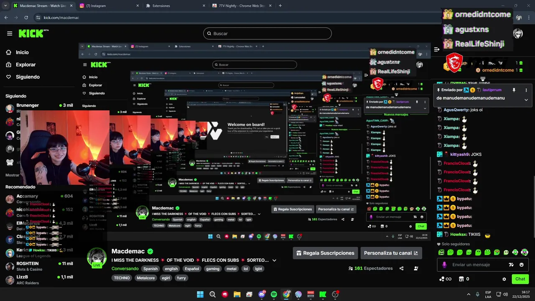Focus the Buscar search field
This screenshot has width=535, height=301.
coord(267,33)
